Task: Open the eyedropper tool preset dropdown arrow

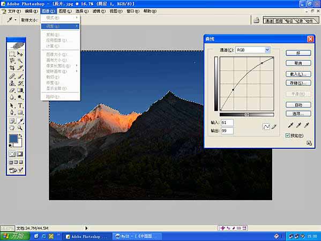Action: [16, 20]
